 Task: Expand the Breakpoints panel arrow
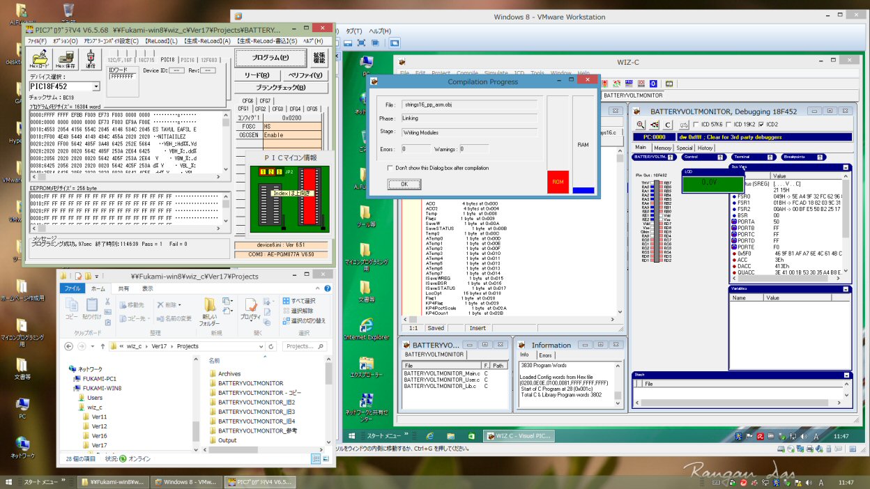821,157
